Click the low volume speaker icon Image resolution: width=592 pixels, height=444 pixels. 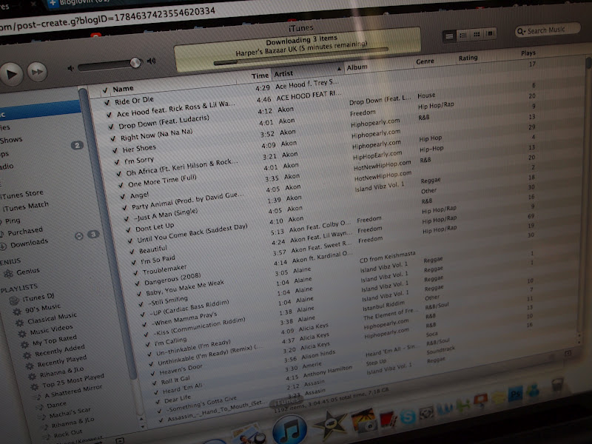(x=70, y=68)
